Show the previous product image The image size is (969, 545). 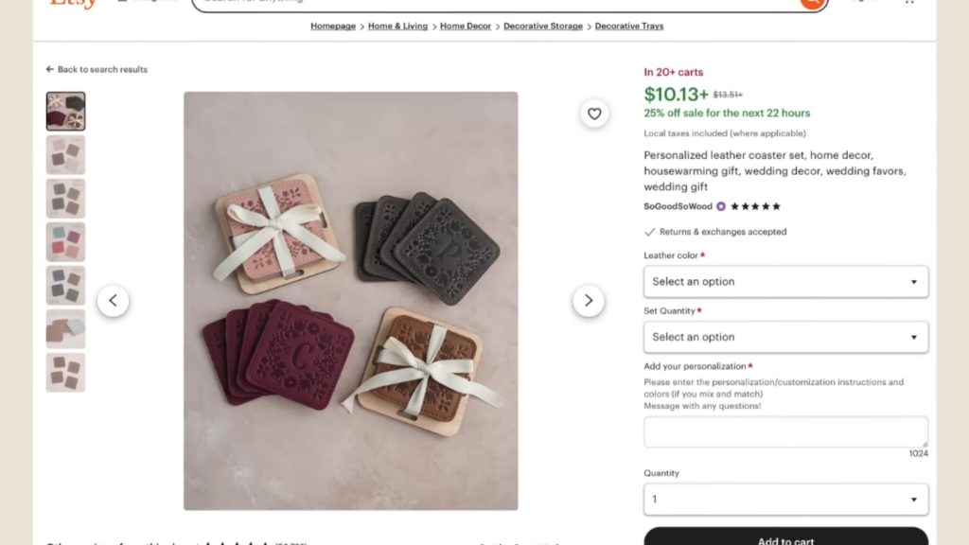pyautogui.click(x=114, y=301)
